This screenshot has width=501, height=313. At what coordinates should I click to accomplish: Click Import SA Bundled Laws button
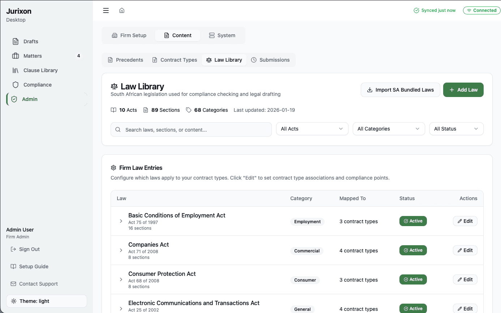[x=400, y=90]
